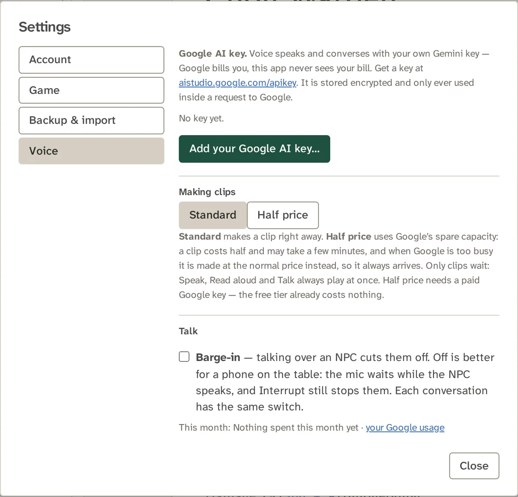Open the your Google usage link
Viewport: 518px width, 497px height.
tap(405, 427)
